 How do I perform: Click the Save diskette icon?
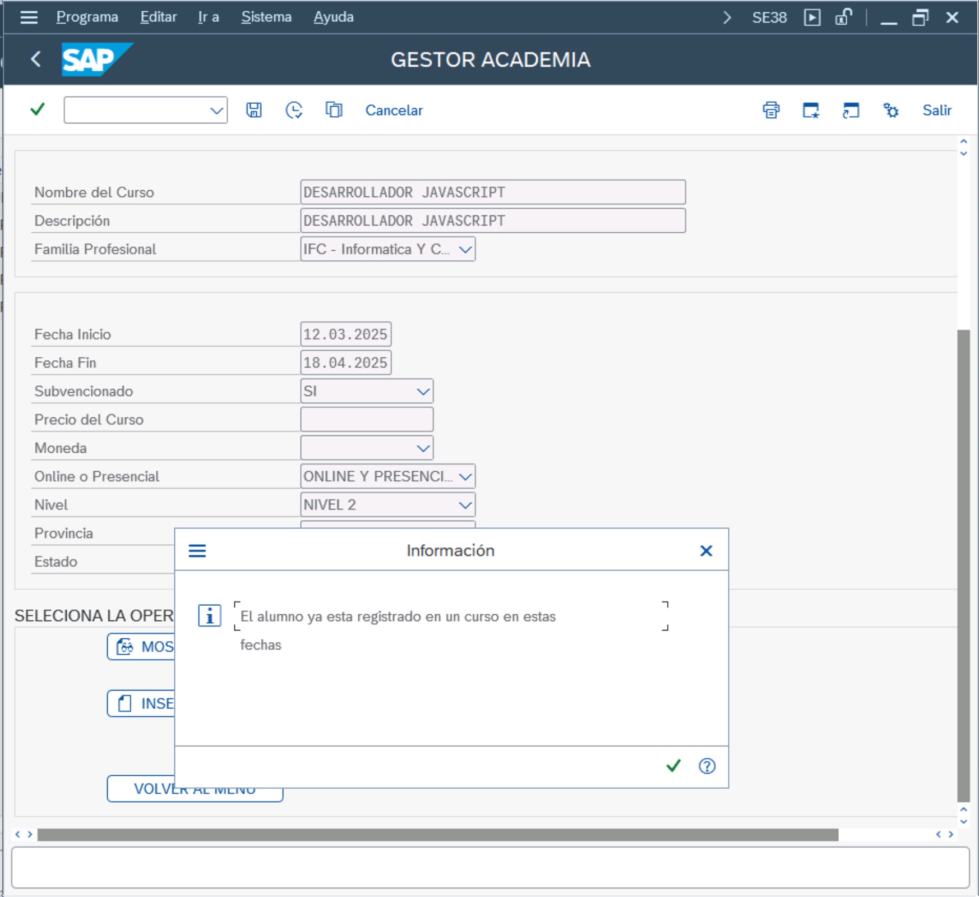pyautogui.click(x=254, y=110)
